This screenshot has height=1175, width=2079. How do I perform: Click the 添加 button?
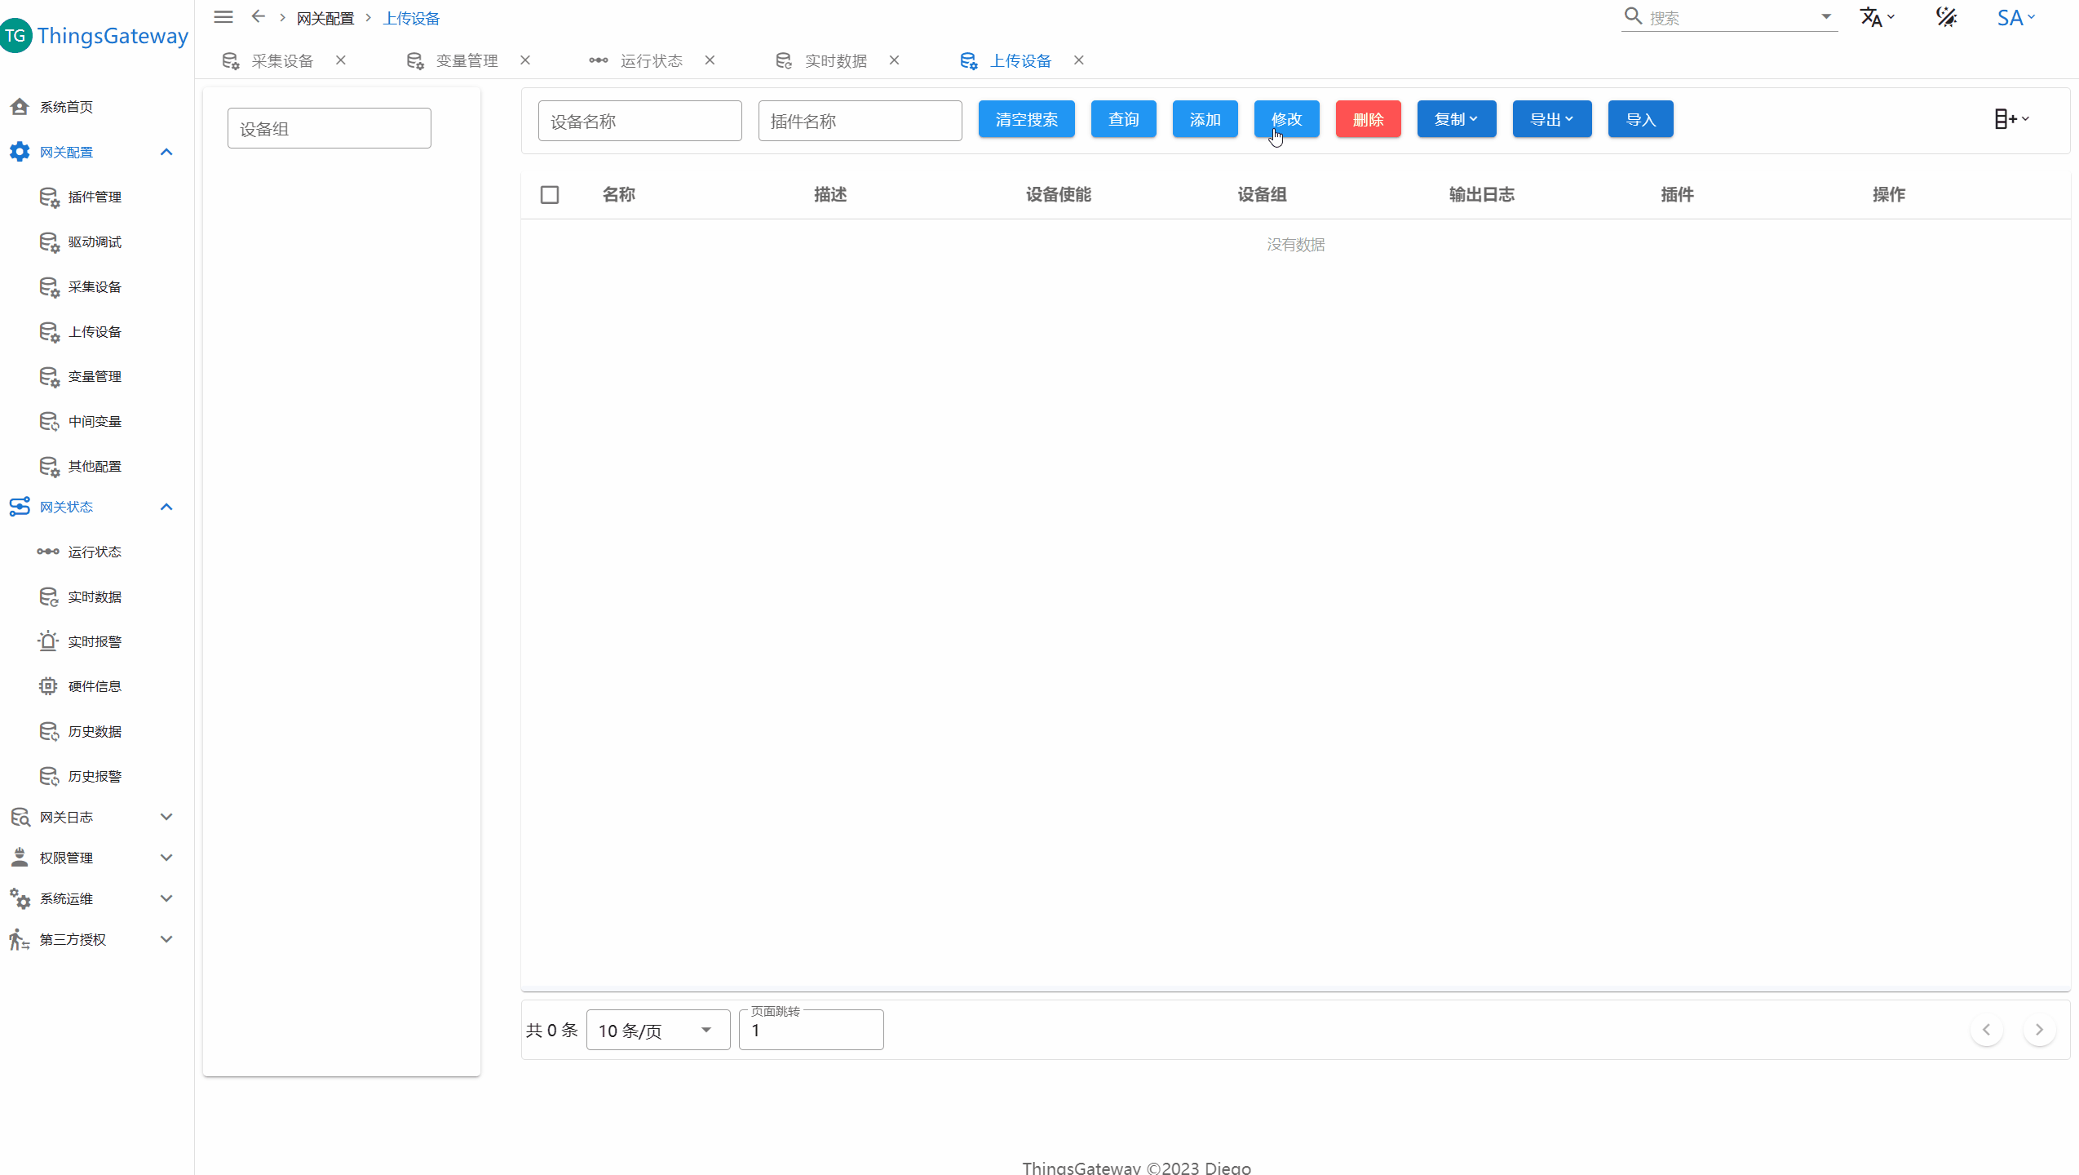pos(1205,119)
